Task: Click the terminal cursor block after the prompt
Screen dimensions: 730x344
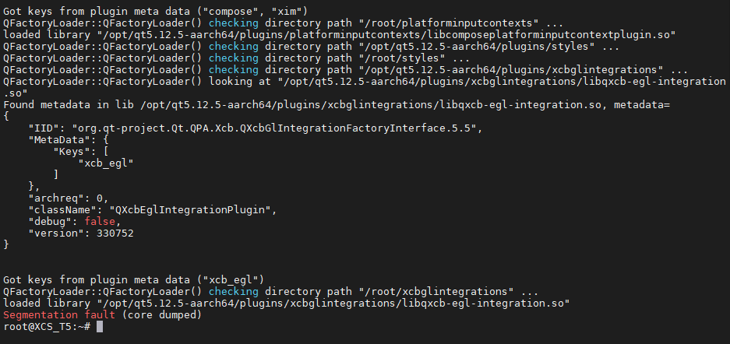Action: tap(99, 327)
